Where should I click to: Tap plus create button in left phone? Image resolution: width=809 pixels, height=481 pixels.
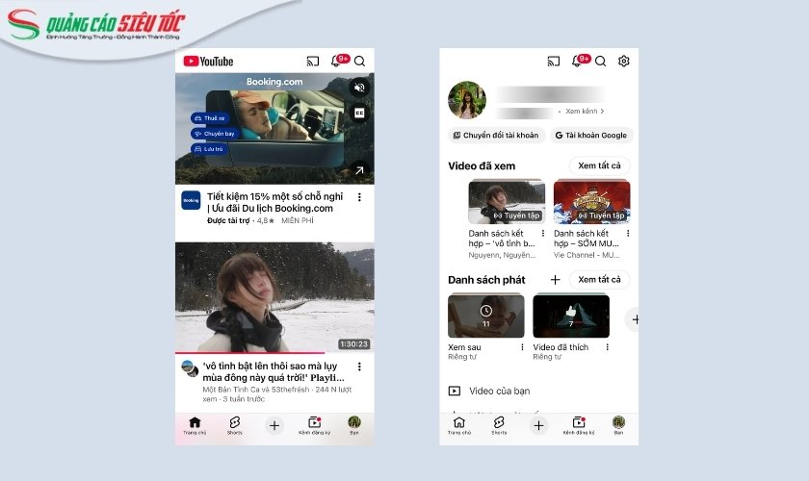pos(274,426)
